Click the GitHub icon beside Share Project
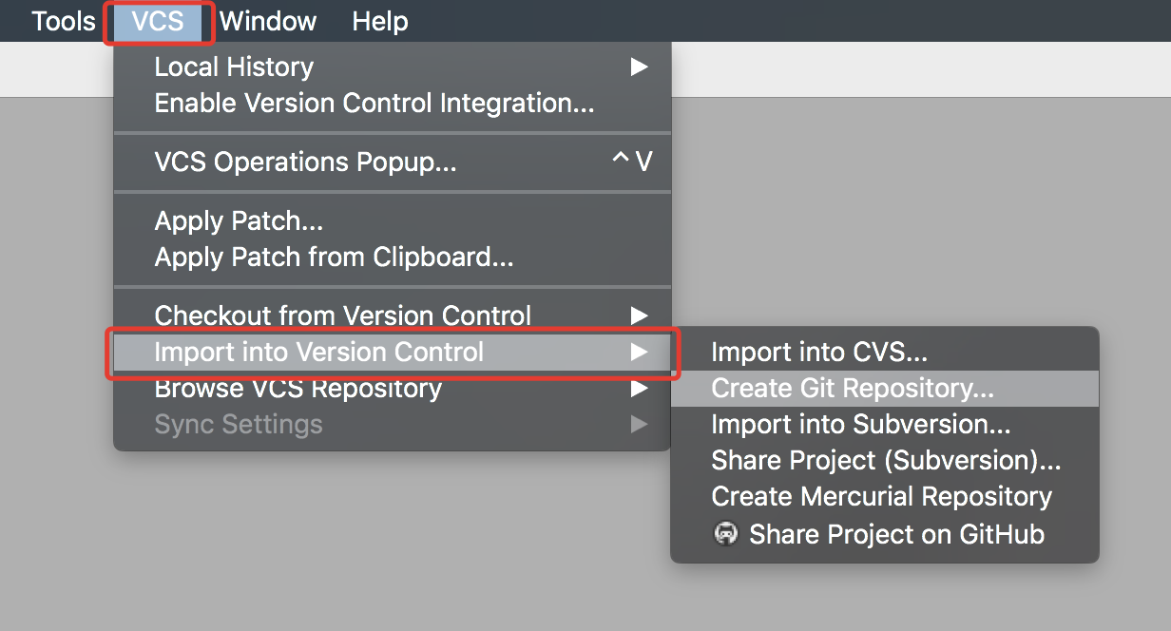The height and width of the screenshot is (631, 1171). point(725,533)
